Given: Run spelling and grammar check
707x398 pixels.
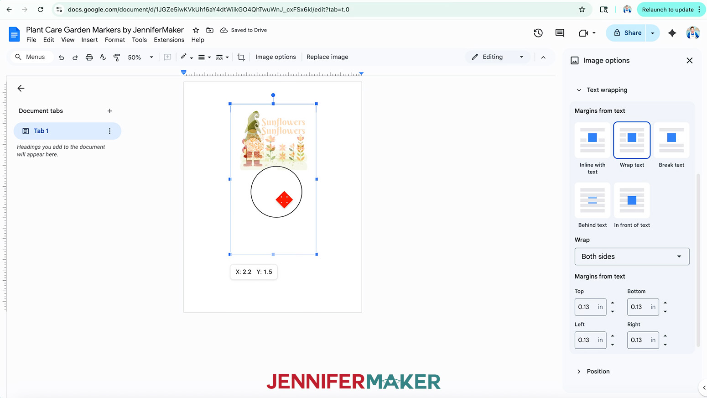Looking at the screenshot, I should [x=103, y=57].
